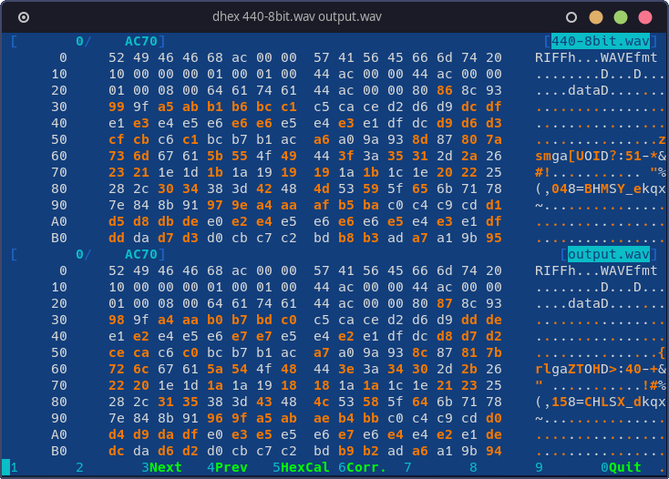Click the highlighted 1 key slot at bottom-left

pyautogui.click(x=6, y=467)
